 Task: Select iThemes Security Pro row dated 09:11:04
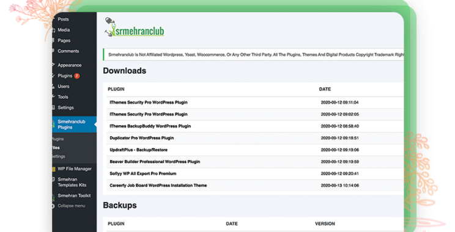click(255, 103)
